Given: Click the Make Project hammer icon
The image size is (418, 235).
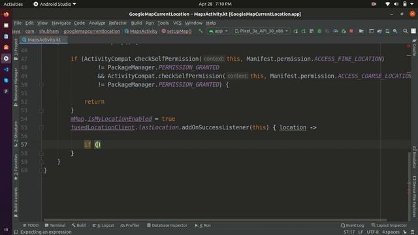Looking at the screenshot, I should coord(201,31).
